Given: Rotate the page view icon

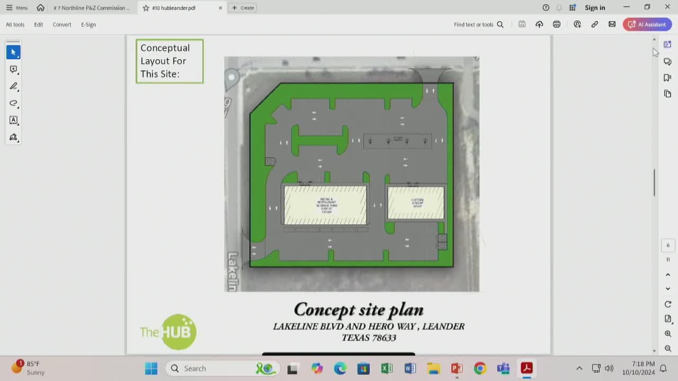Looking at the screenshot, I should (x=668, y=304).
